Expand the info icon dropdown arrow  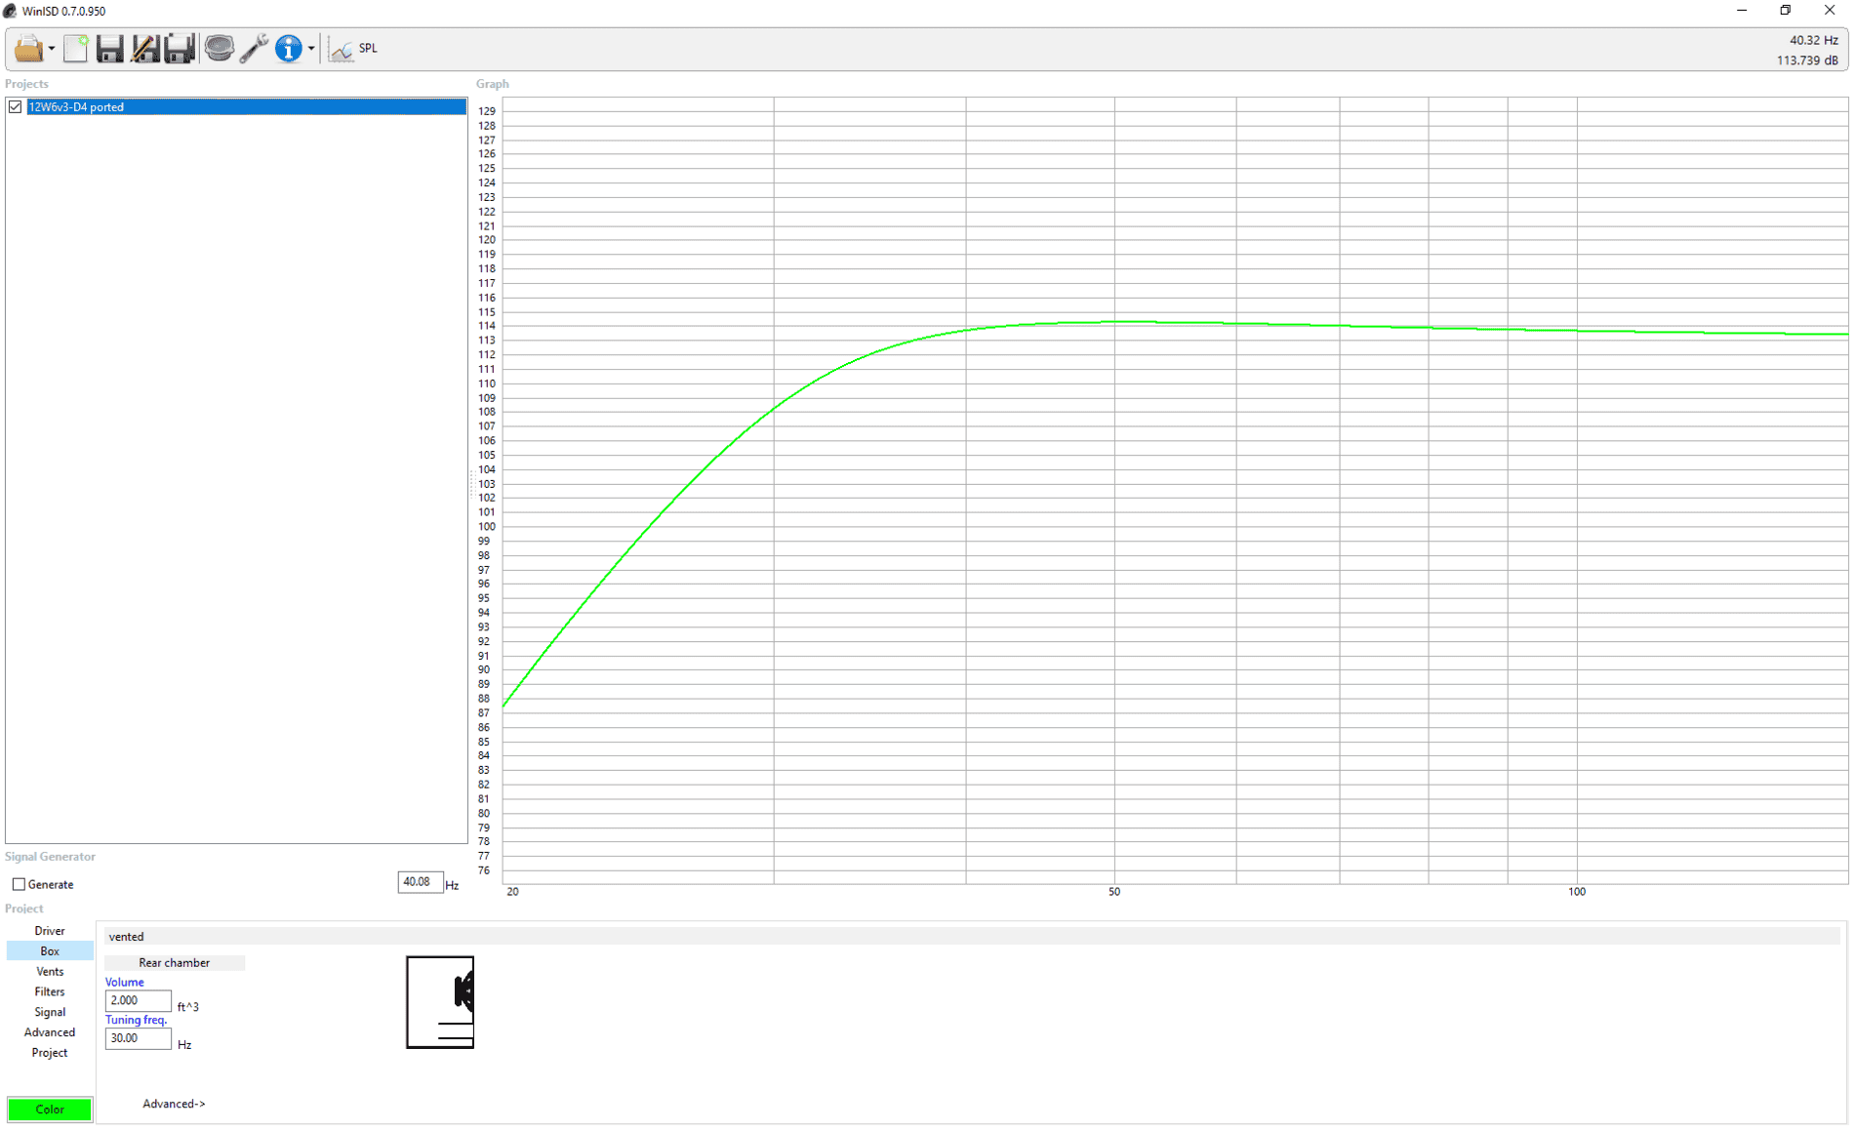(311, 49)
